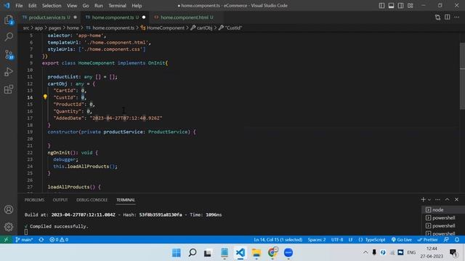Viewport: 465px width, 261px height.
Task: Open the Run menu
Action: 99,6
